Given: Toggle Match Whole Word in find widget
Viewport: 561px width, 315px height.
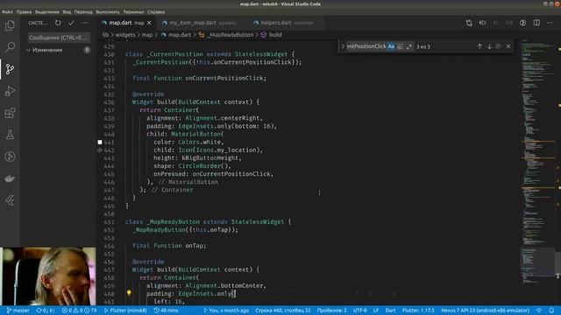Looking at the screenshot, I should 400,46.
